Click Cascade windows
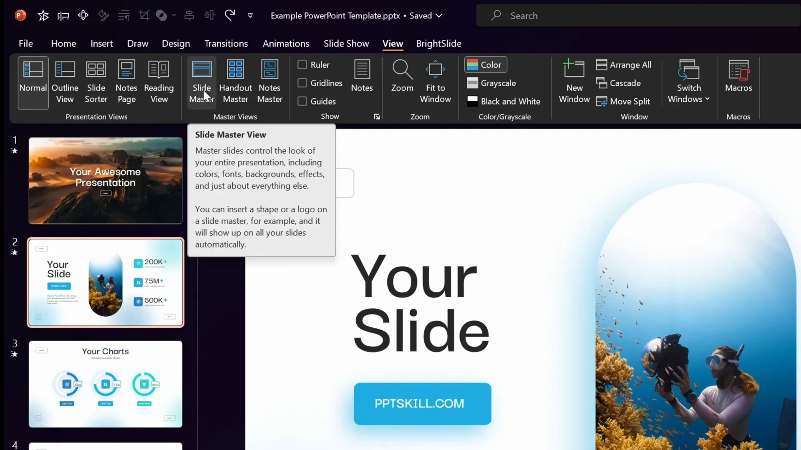The image size is (801, 450). 618,83
